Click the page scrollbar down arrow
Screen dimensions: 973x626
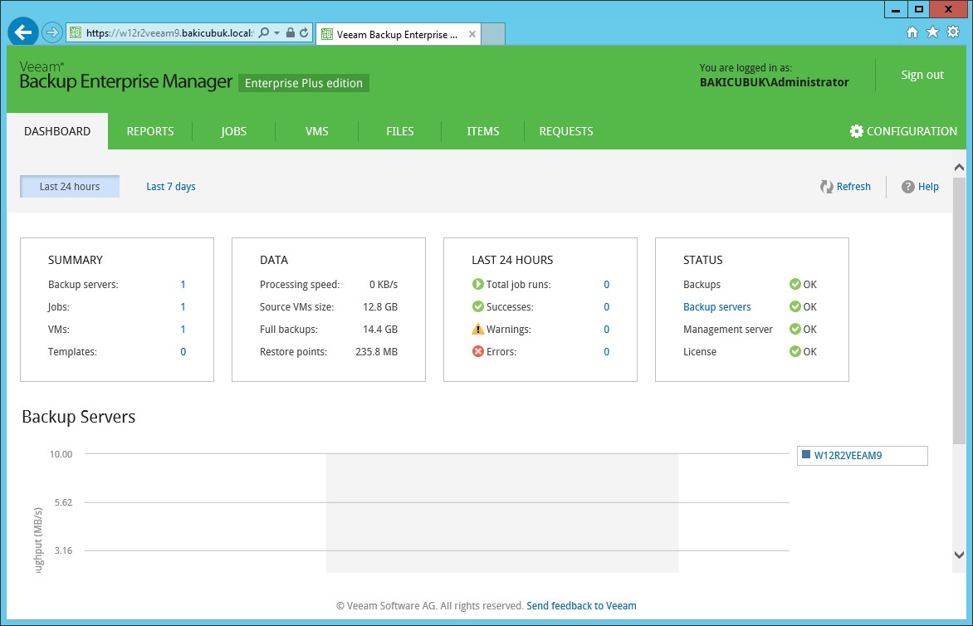959,555
